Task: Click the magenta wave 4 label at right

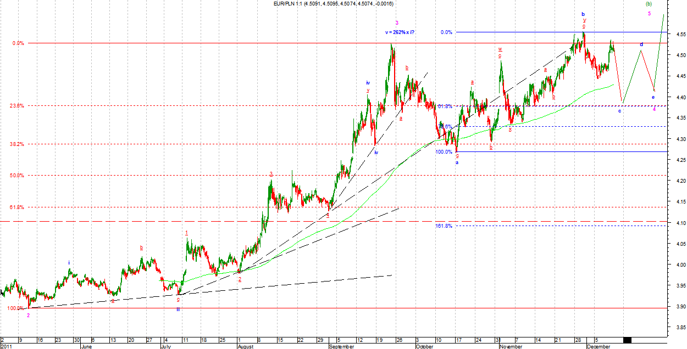Action: [x=654, y=109]
